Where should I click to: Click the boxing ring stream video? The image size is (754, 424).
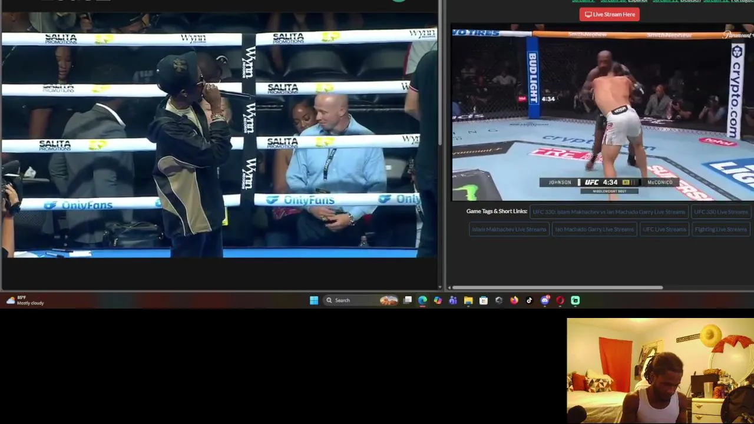tap(219, 135)
